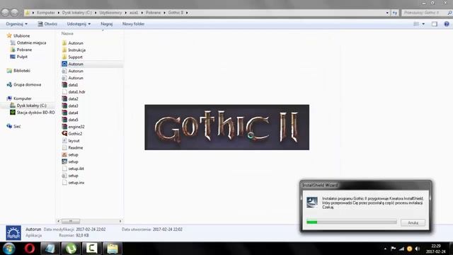
Task: Open the Organizuj dropdown menu
Action: click(x=16, y=24)
